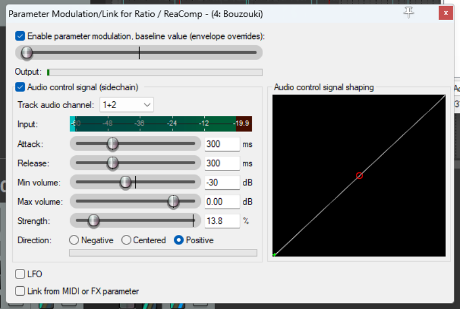
Task: Click the Strength percent field
Action: point(222,221)
